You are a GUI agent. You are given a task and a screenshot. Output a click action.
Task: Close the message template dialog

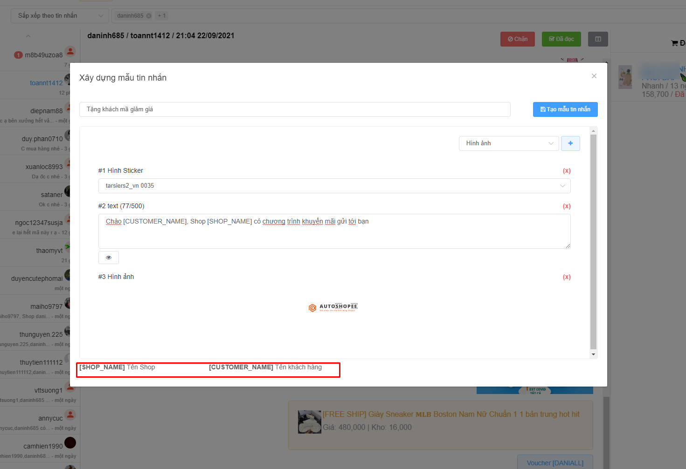594,76
